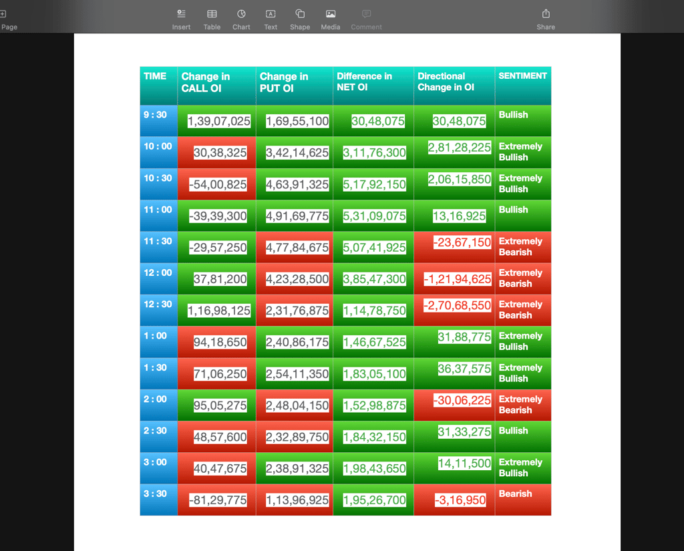Click Bullish sentiment in 2:30 row

coord(514,431)
